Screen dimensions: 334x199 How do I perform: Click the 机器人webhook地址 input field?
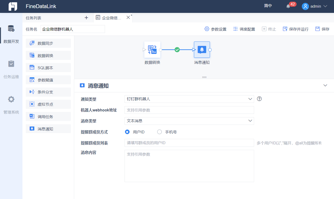[x=189, y=110]
